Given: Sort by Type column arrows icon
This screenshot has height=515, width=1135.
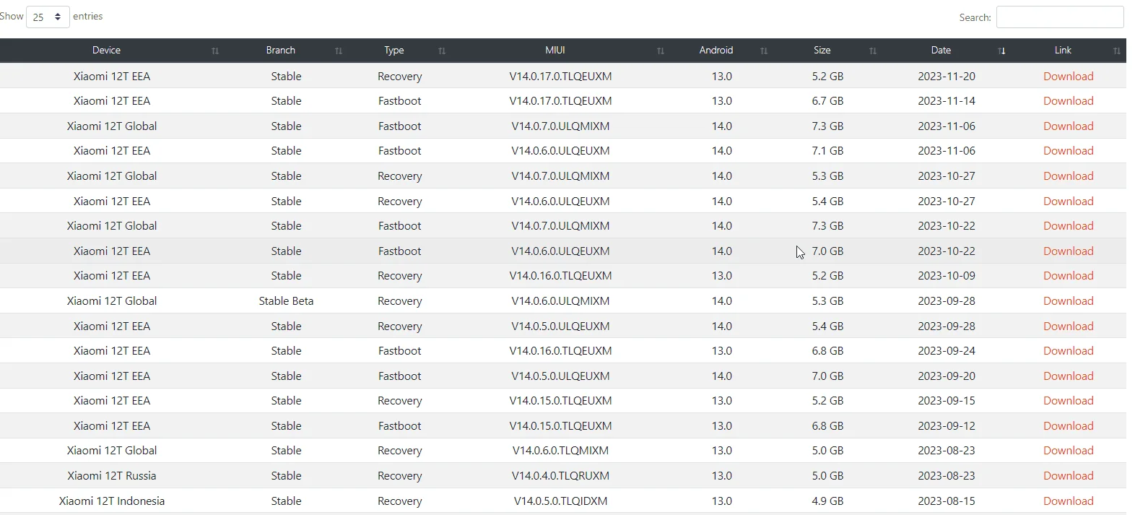Looking at the screenshot, I should (442, 51).
